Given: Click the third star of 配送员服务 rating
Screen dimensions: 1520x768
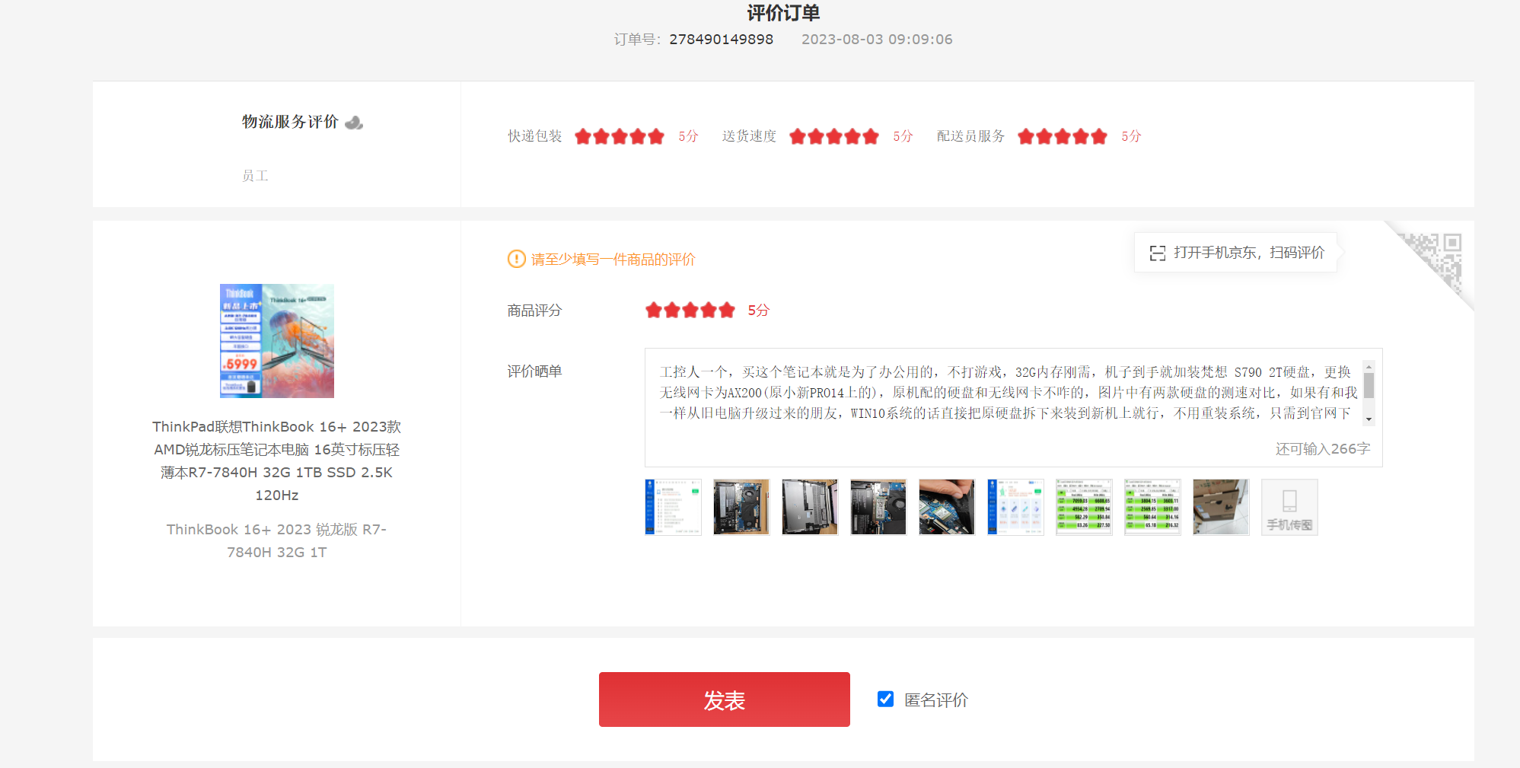Looking at the screenshot, I should (1063, 136).
